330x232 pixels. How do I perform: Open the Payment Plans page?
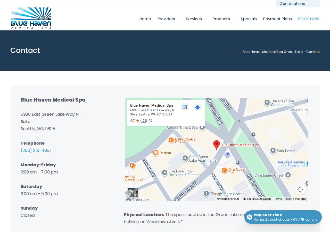(x=277, y=19)
